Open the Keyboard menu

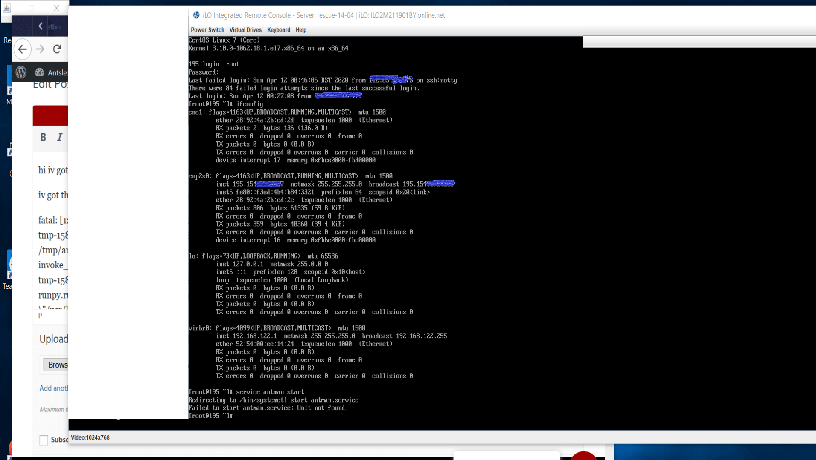click(278, 30)
